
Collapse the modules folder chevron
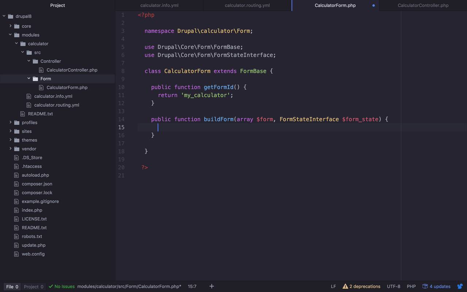(x=10, y=35)
